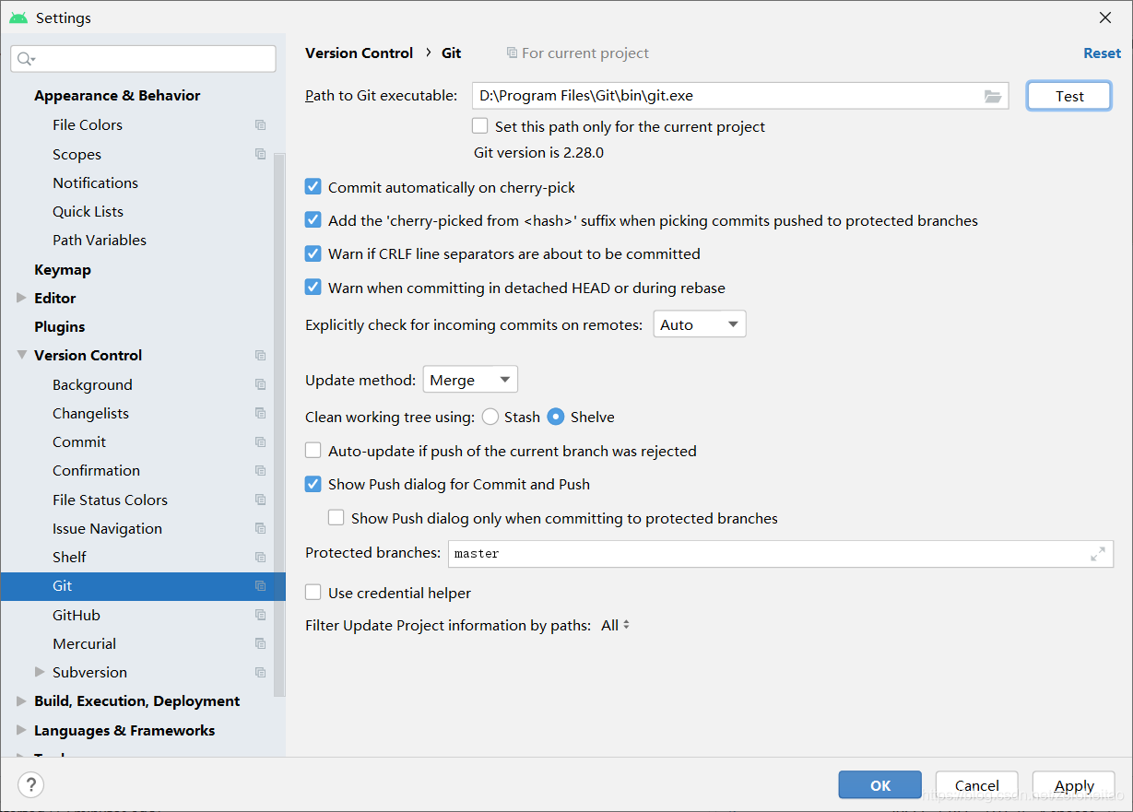Viewport: 1133px width, 812px height.
Task: Change Update method using the Merge dropdown
Action: point(470,379)
